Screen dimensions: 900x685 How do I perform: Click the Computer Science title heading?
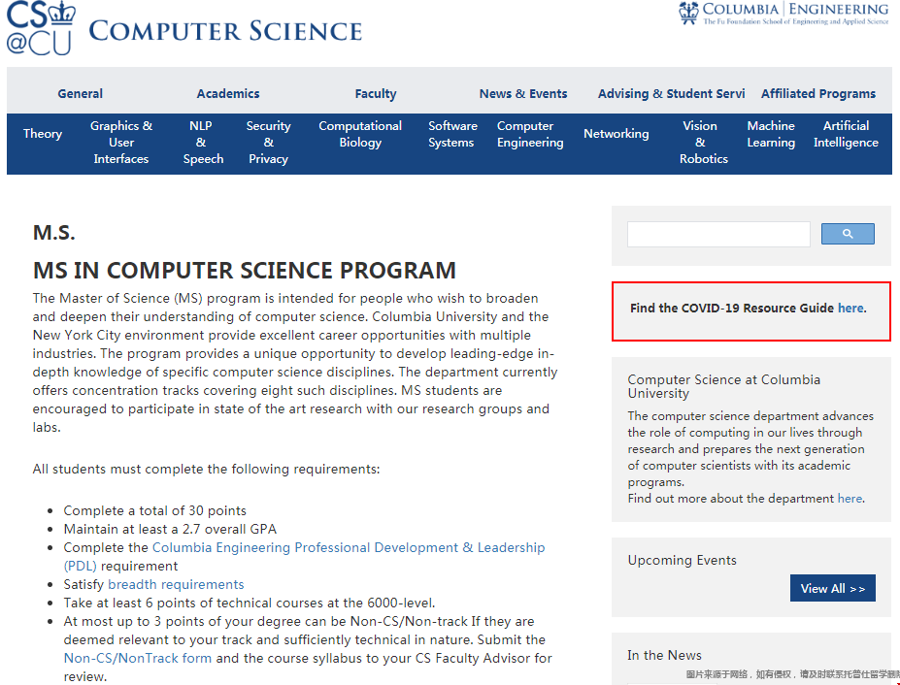pos(225,30)
